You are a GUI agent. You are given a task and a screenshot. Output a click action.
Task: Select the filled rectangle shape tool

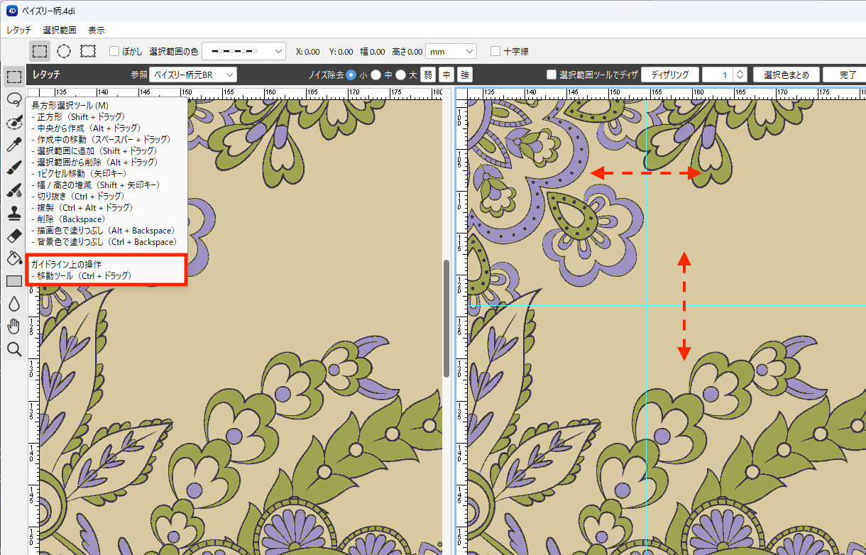click(x=13, y=281)
